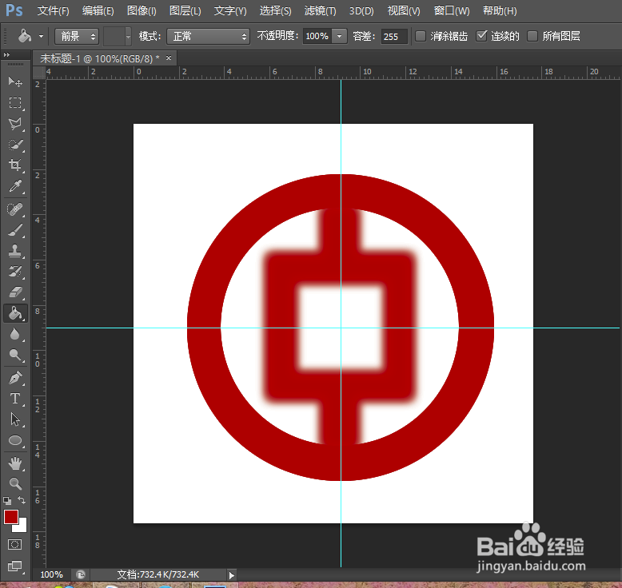Change the screen mode
The width and height of the screenshot is (622, 588).
pos(15,566)
